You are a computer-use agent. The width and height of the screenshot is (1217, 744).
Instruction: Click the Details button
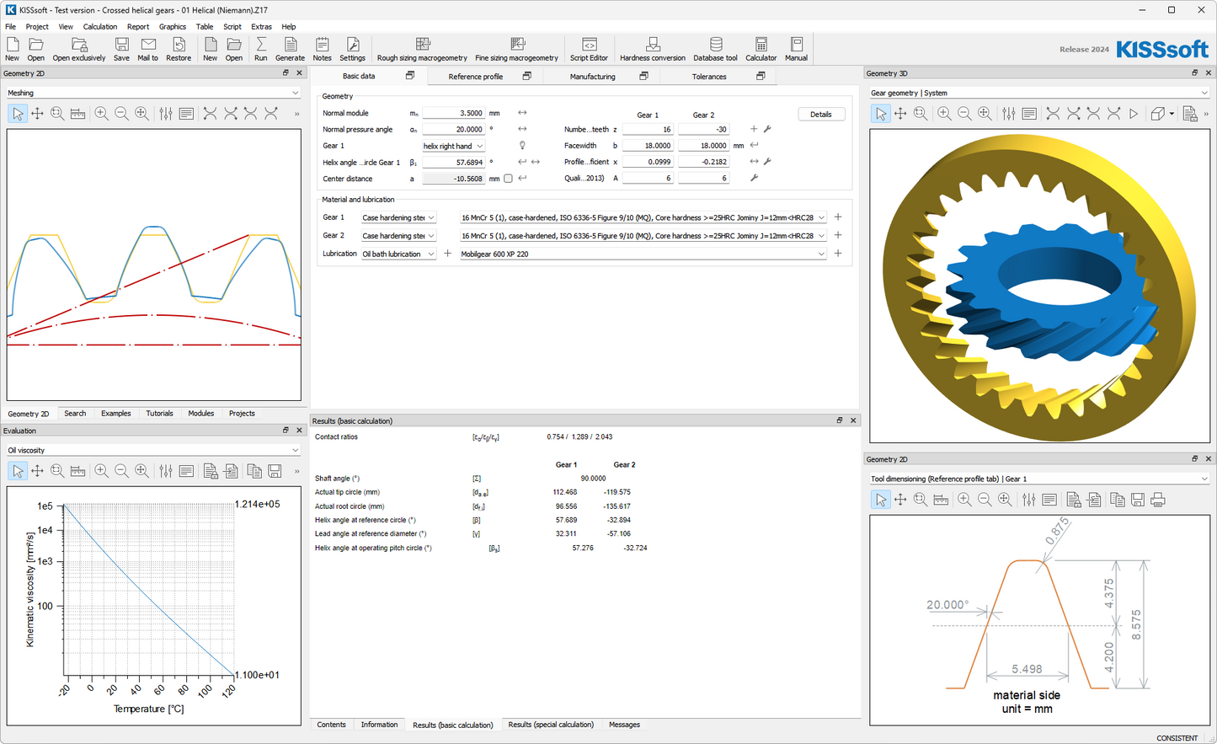click(x=820, y=115)
